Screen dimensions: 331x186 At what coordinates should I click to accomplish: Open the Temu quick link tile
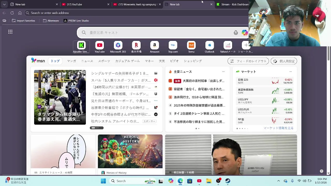pyautogui.click(x=191, y=47)
